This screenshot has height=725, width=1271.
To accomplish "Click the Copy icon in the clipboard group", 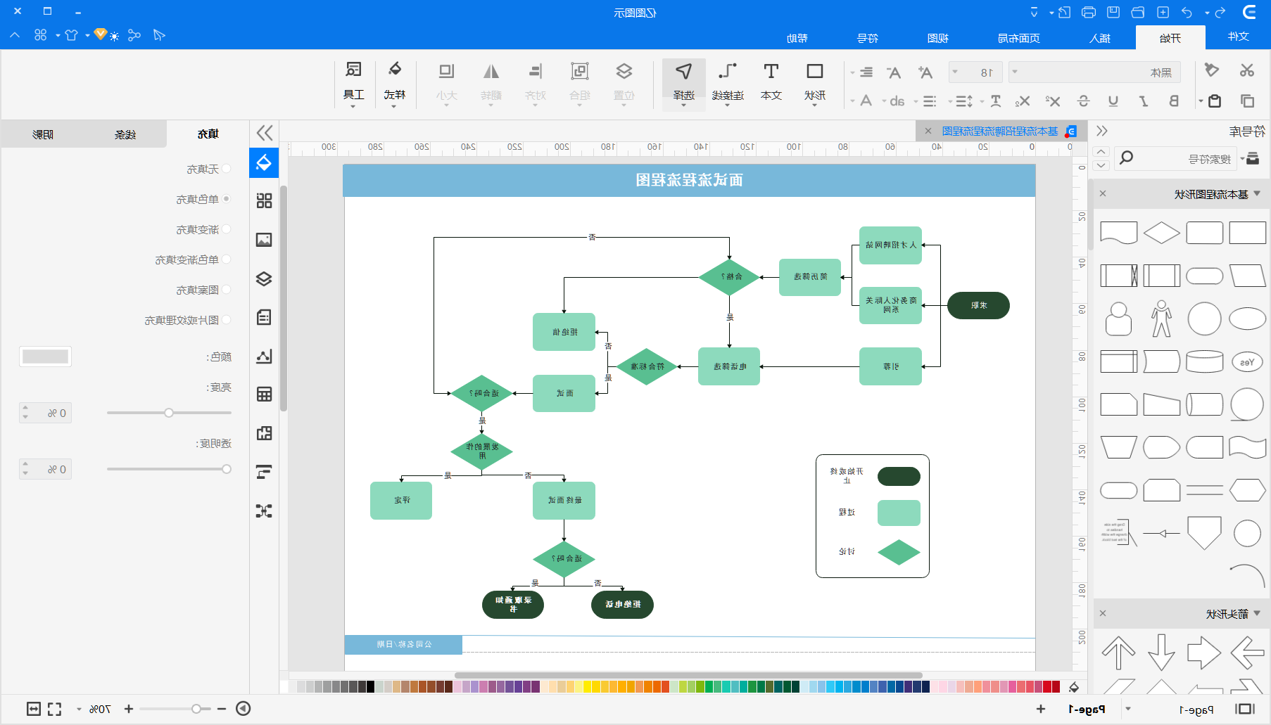I will 1247,101.
